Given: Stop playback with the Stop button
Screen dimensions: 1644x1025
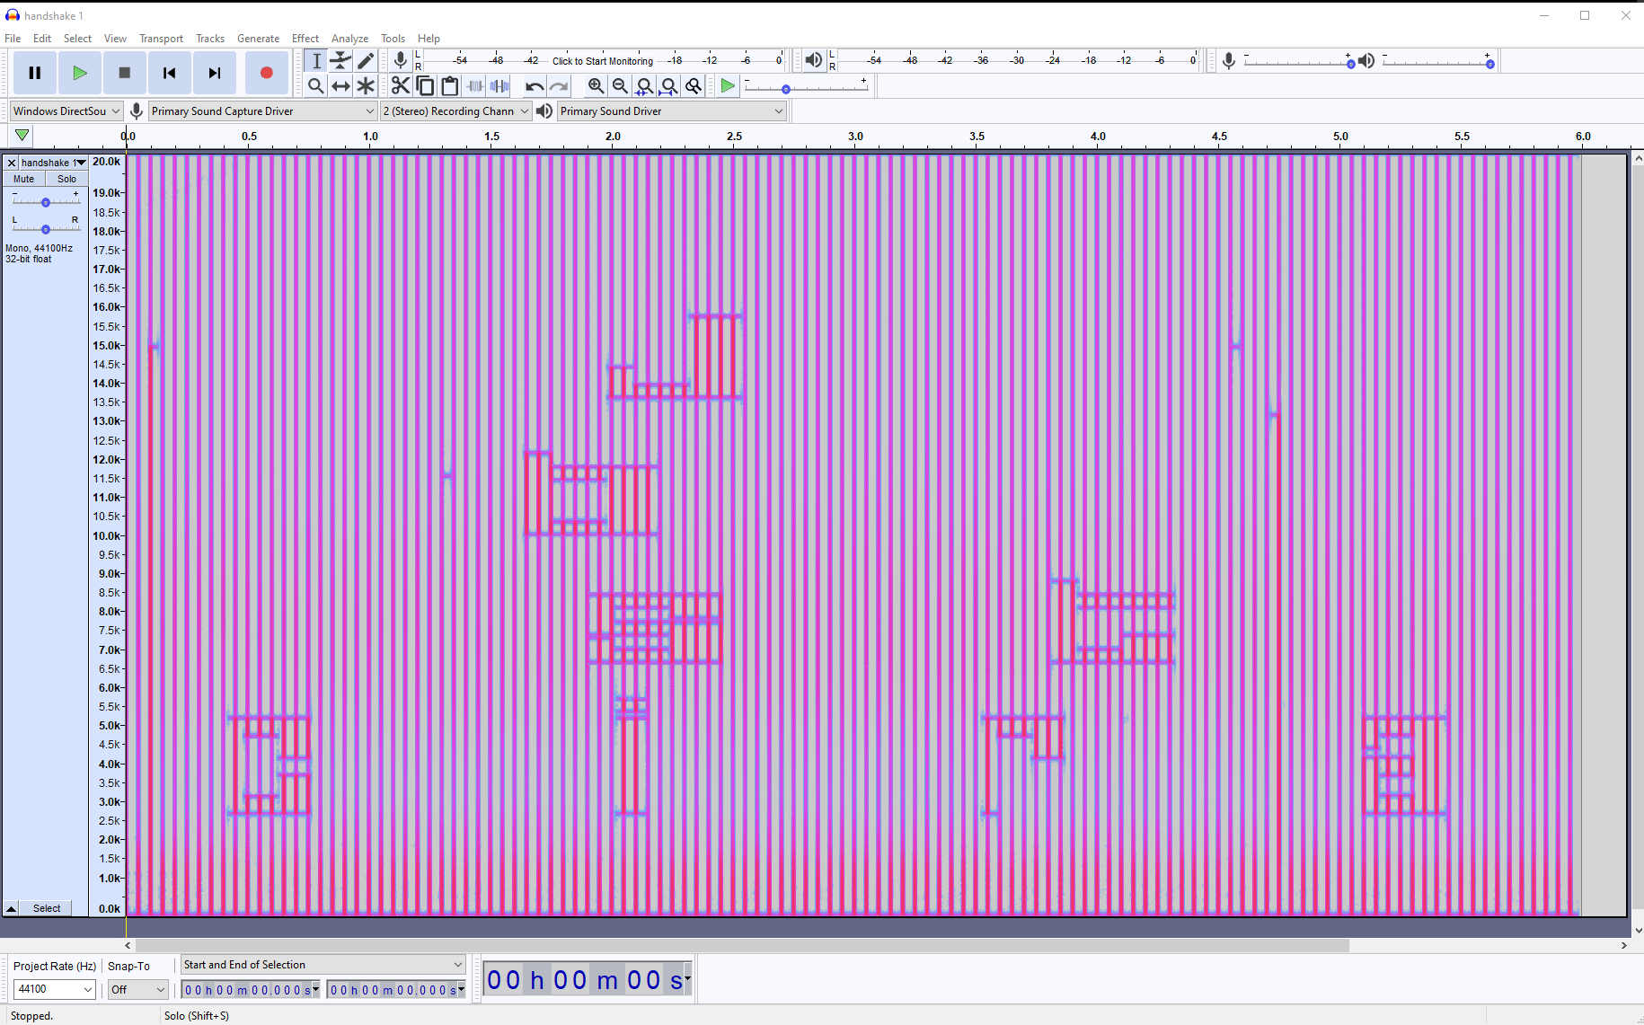Looking at the screenshot, I should pyautogui.click(x=125, y=73).
